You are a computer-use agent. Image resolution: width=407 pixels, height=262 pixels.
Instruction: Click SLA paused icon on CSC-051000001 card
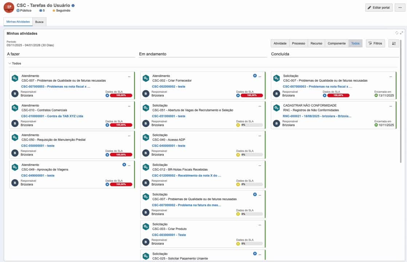tap(238, 125)
